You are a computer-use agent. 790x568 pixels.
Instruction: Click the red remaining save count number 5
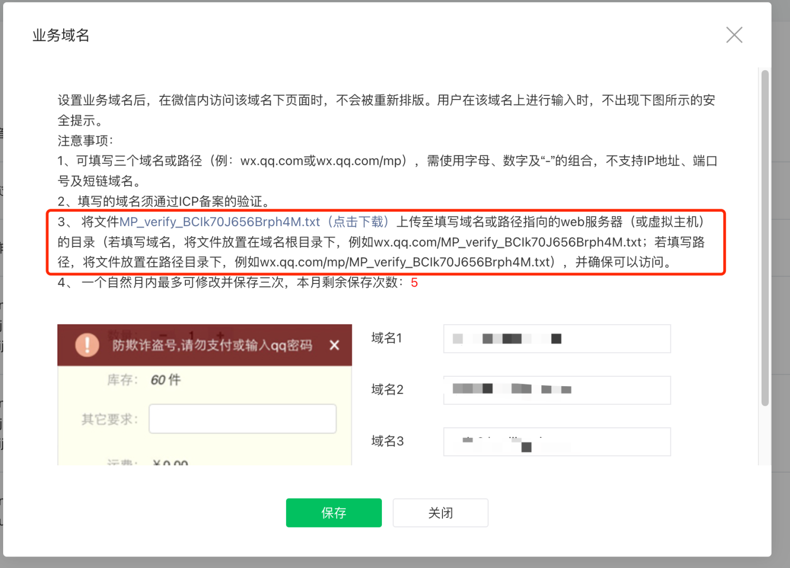414,283
